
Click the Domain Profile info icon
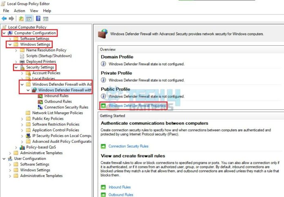103,64
